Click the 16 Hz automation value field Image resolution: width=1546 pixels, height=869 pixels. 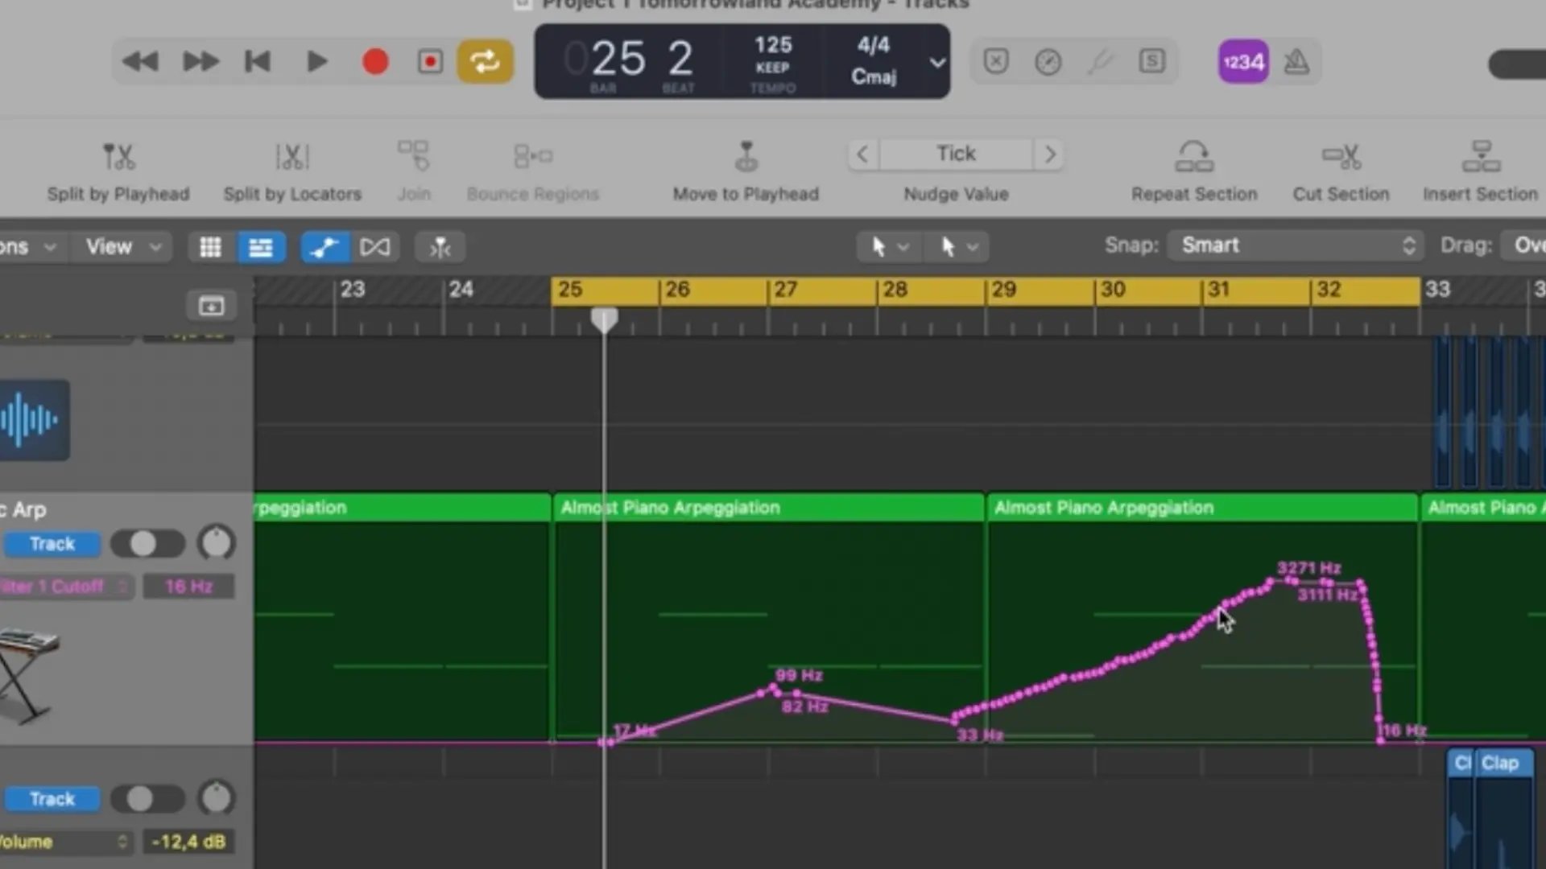[x=189, y=587]
